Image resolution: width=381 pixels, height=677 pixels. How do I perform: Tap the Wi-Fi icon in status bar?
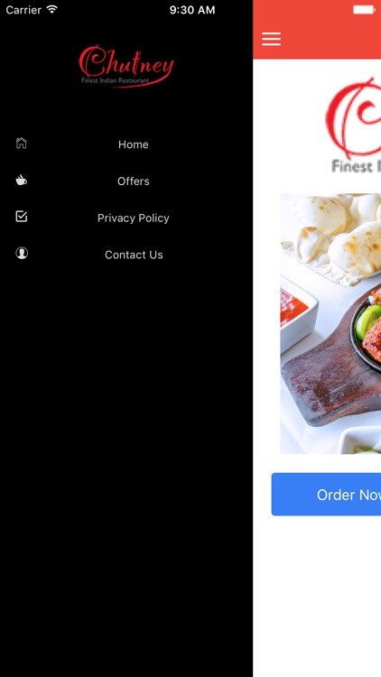(52, 10)
